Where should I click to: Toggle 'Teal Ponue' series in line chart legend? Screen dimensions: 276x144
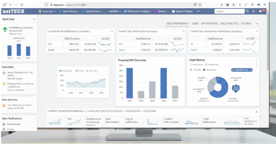[65, 71]
